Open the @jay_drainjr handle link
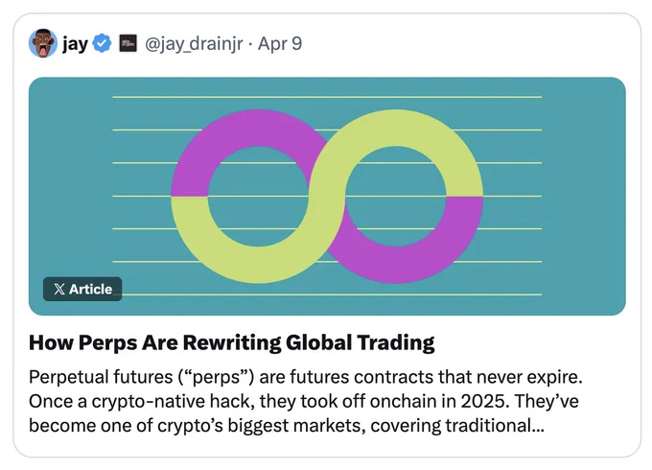652x470 pixels. 194,44
